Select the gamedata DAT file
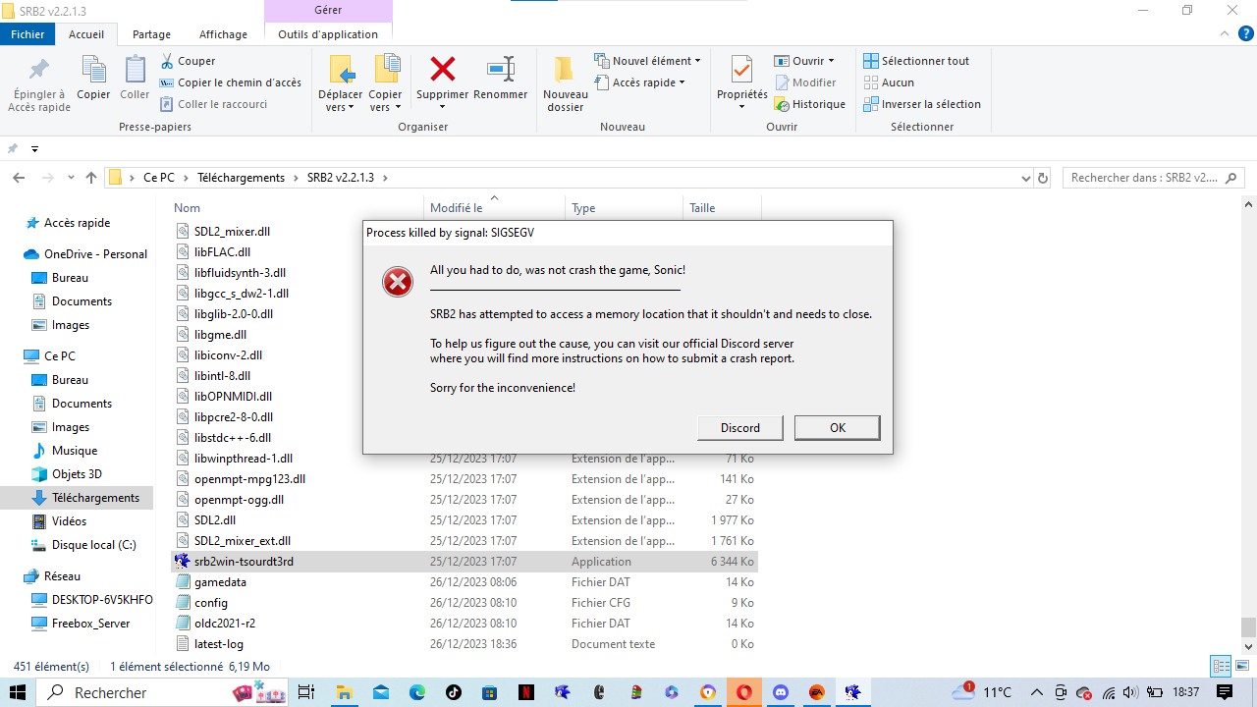 tap(465, 582)
